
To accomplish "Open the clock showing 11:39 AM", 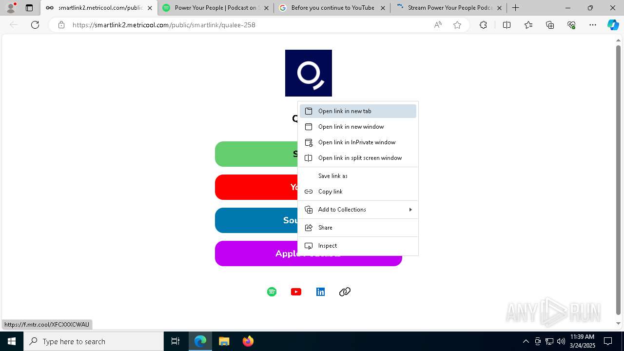I will [582, 341].
